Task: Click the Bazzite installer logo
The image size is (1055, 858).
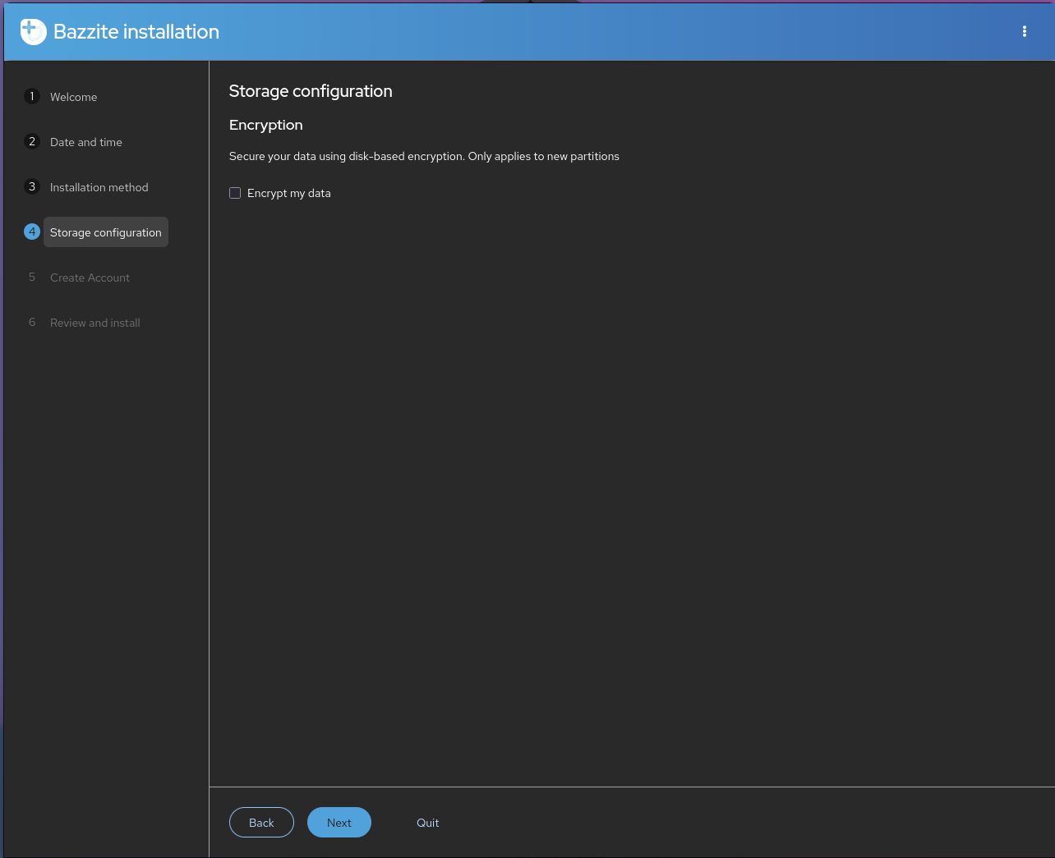Action: (33, 30)
